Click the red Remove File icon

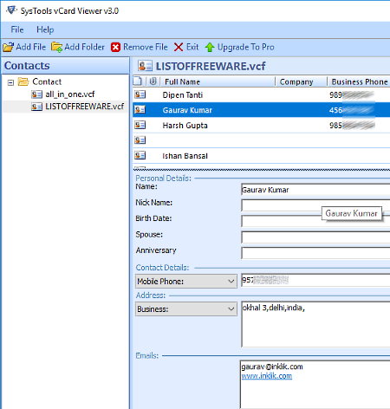tap(115, 47)
